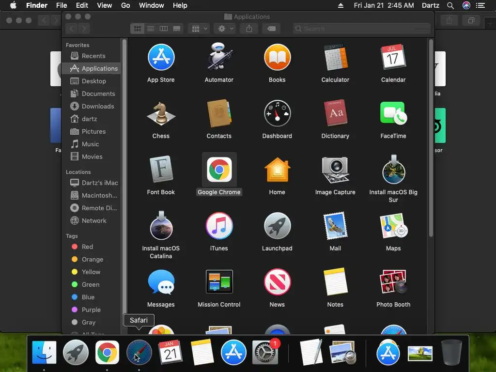The height and width of the screenshot is (372, 496).
Task: Open the Window menu
Action: [152, 5]
